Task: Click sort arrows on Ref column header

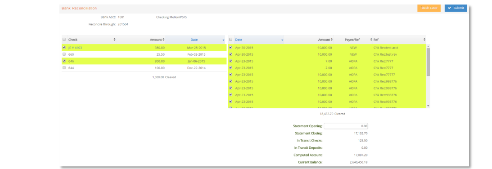Action: pos(424,40)
